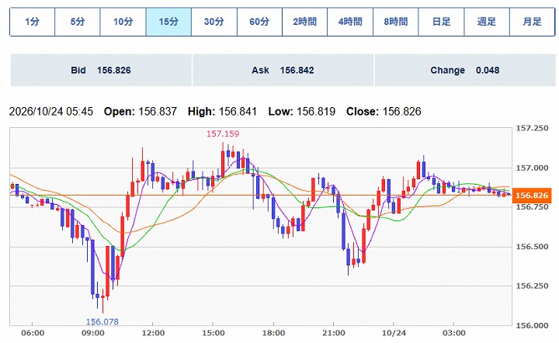Viewport: 559px width, 343px height.
Task: Click the 157.250 price axis label
Action: pos(533,128)
